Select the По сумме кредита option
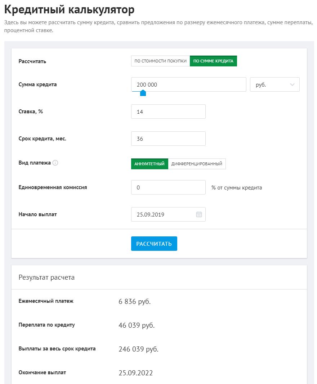317x384 pixels. [x=213, y=61]
